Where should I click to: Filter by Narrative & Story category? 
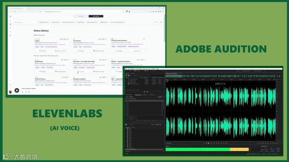pos(44,22)
